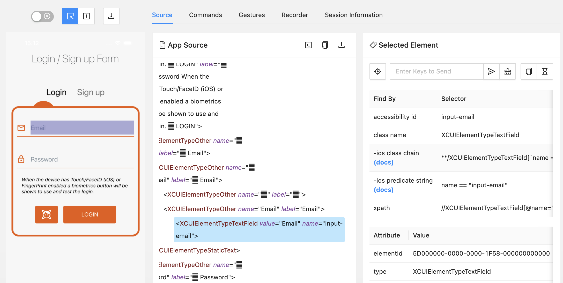Toggle attributes view in App Source

308,45
